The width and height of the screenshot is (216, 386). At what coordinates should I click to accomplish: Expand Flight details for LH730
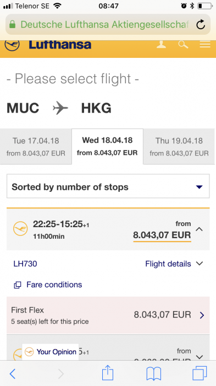(x=174, y=264)
